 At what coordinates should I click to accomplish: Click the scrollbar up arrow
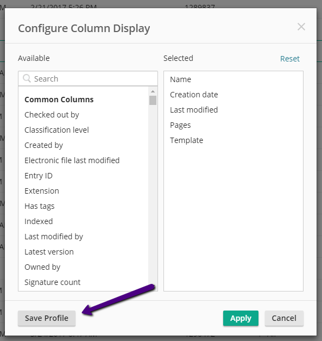pyautogui.click(x=153, y=91)
